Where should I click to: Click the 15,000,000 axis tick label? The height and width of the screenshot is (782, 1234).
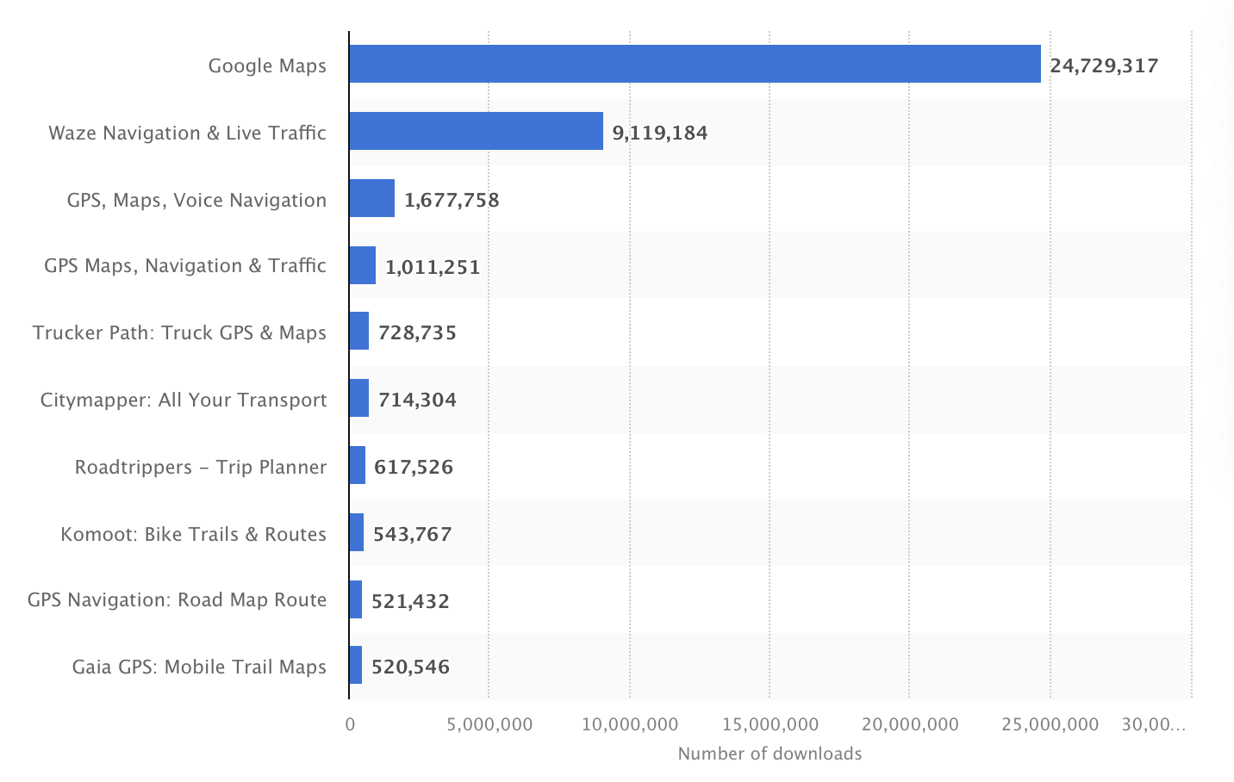click(x=770, y=724)
